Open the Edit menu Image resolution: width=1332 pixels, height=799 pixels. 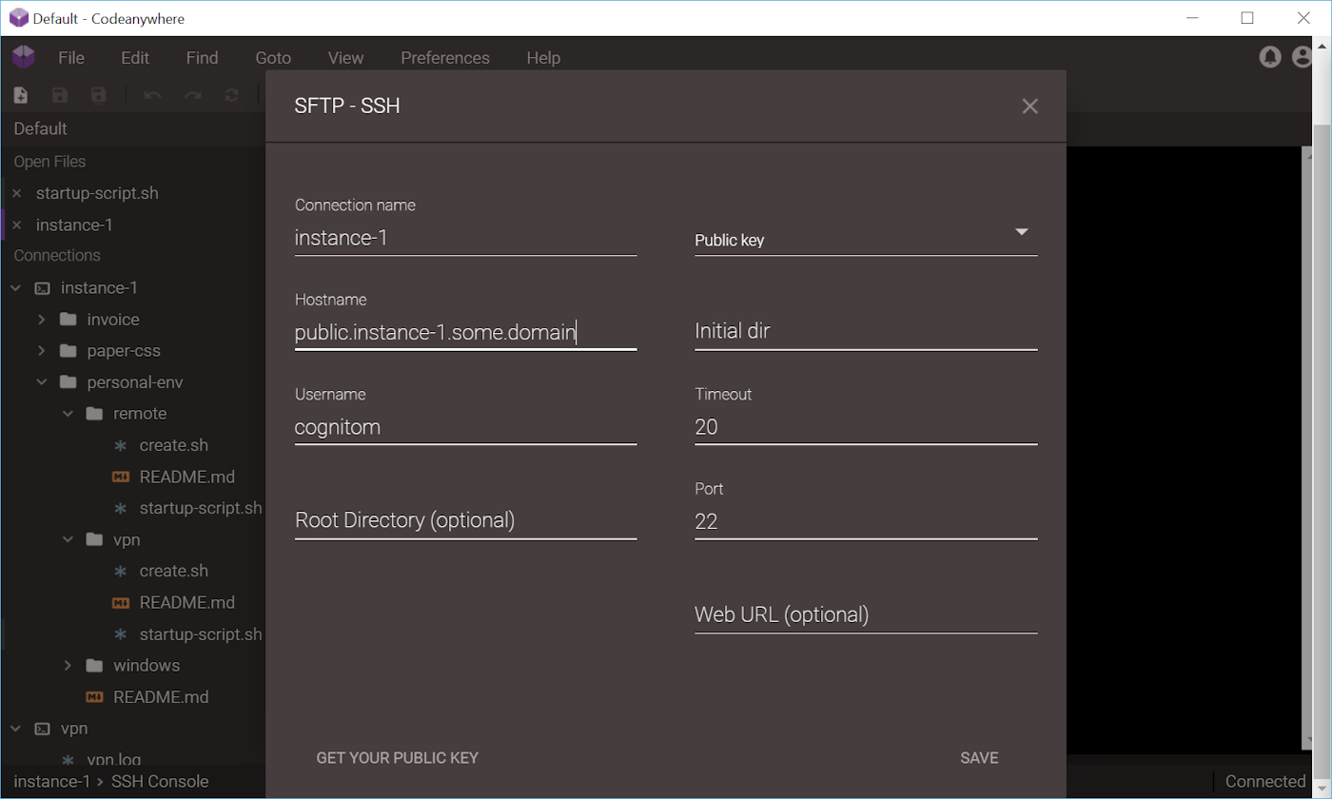pyautogui.click(x=135, y=58)
